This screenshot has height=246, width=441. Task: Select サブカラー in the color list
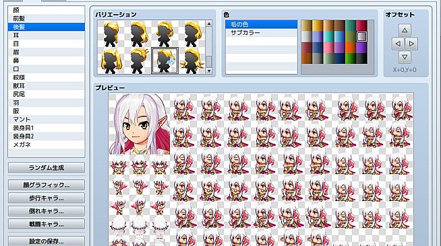pyautogui.click(x=261, y=33)
